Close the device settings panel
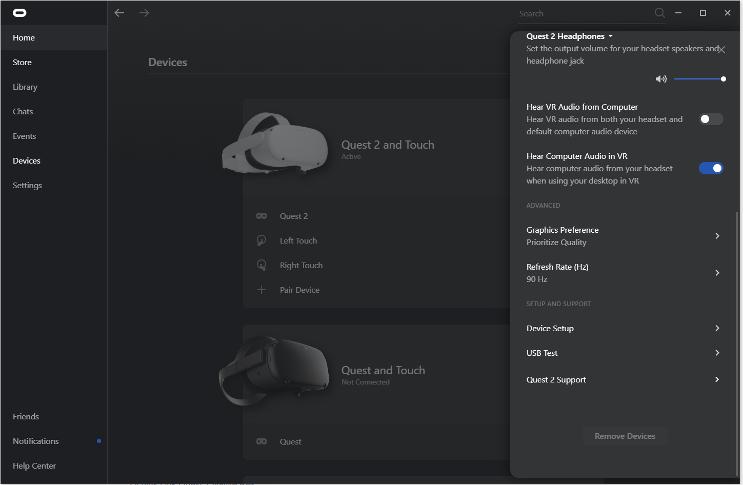743x485 pixels. click(x=721, y=50)
